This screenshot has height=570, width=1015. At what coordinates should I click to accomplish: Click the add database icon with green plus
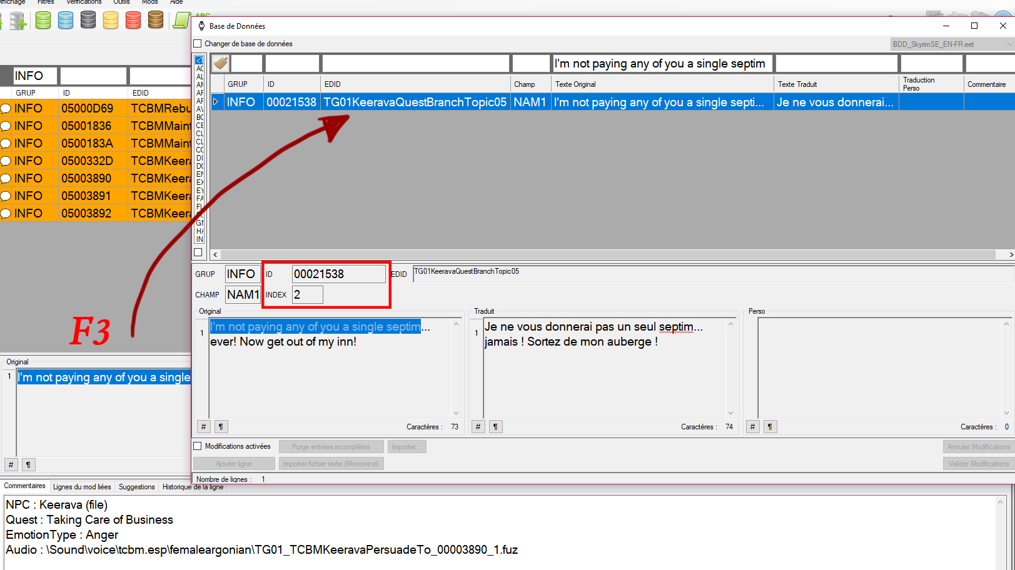pyautogui.click(x=18, y=21)
